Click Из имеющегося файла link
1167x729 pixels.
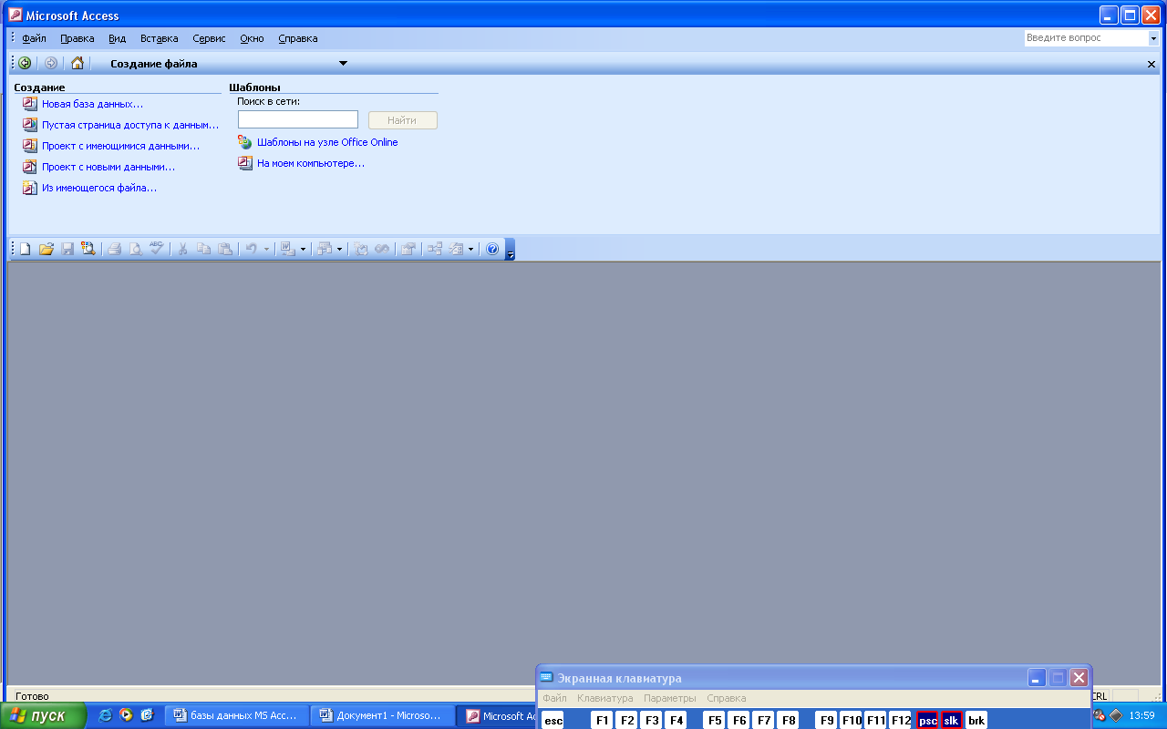coord(99,188)
